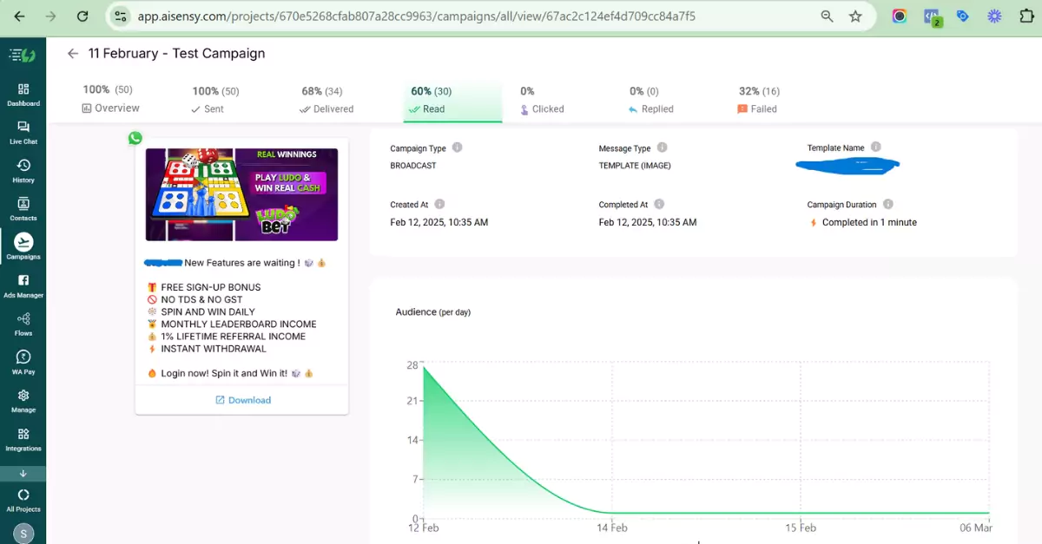Image resolution: width=1042 pixels, height=544 pixels.
Task: Click info icon next to Completed At
Action: 660,204
